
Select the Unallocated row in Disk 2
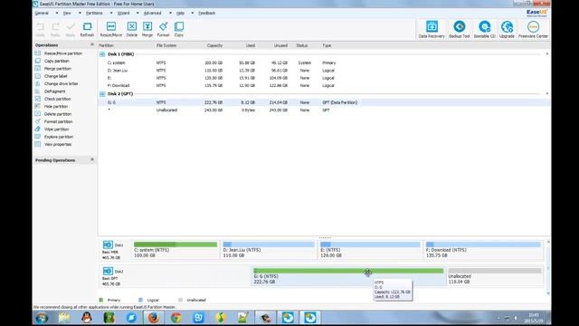click(324, 110)
